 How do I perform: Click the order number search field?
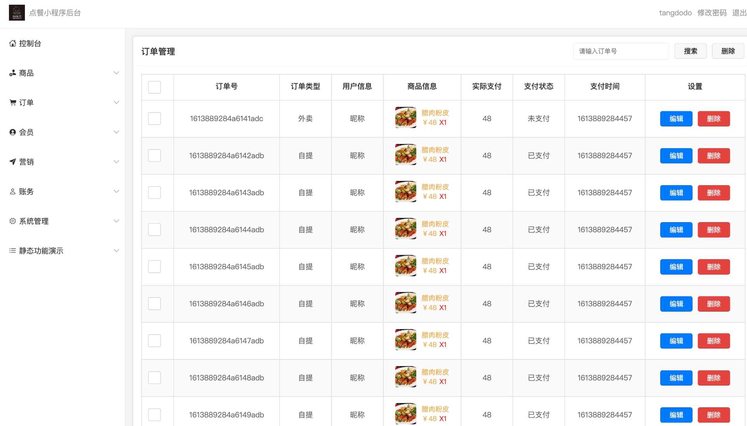tap(621, 51)
